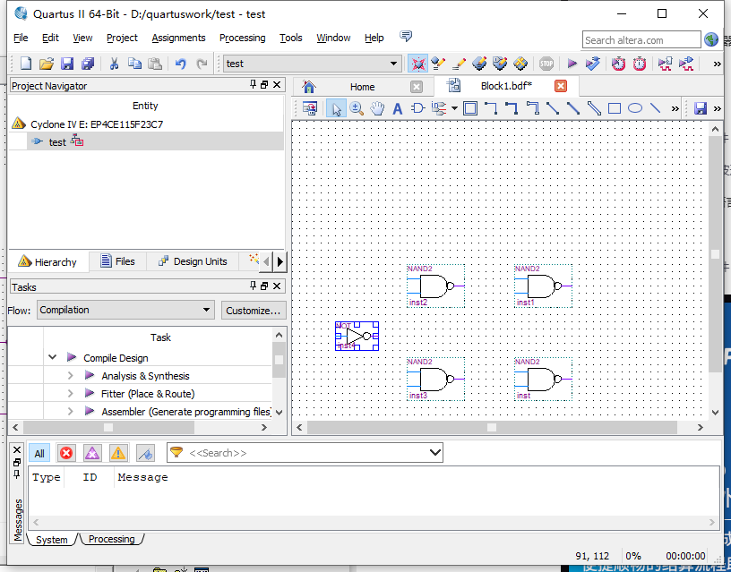Toggle the yellow warning messages filter
Image resolution: width=731 pixels, height=572 pixels.
point(118,453)
